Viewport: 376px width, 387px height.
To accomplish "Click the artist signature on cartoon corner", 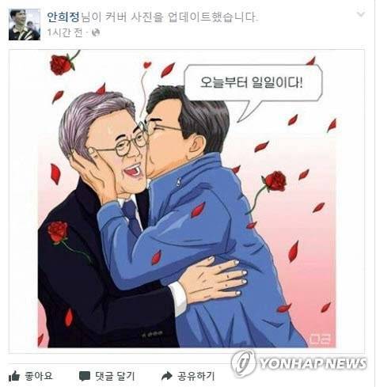I will coord(320,339).
